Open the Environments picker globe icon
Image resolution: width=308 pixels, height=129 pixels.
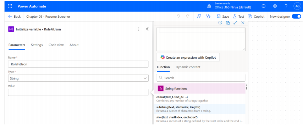pyautogui.click(x=209, y=6)
